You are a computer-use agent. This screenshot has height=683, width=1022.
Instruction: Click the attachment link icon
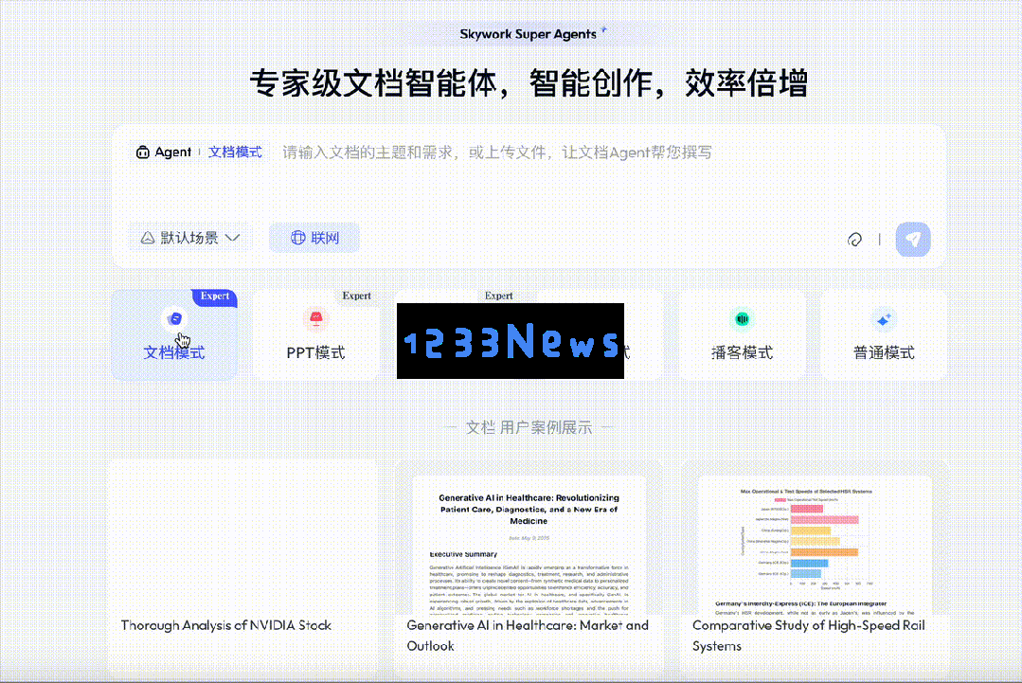coord(854,239)
